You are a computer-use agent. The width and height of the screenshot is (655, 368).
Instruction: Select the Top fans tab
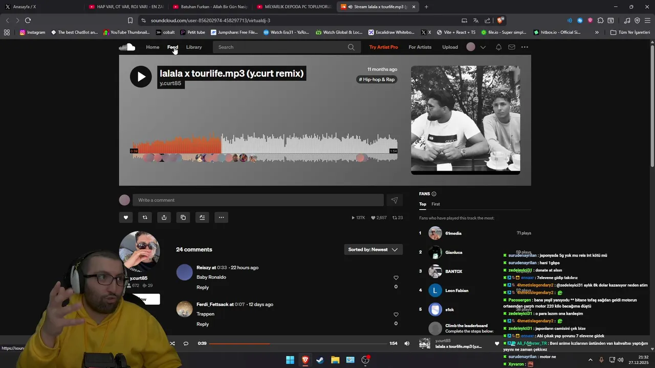(423, 204)
